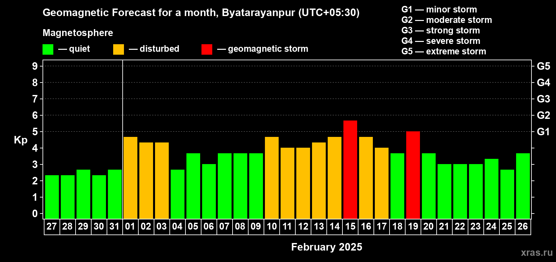The width and height of the screenshot is (556, 262).
Task: Click the Geomagnetic Forecast chart title
Action: click(201, 12)
